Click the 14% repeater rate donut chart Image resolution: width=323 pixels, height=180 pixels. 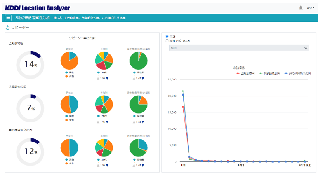(x=30, y=65)
